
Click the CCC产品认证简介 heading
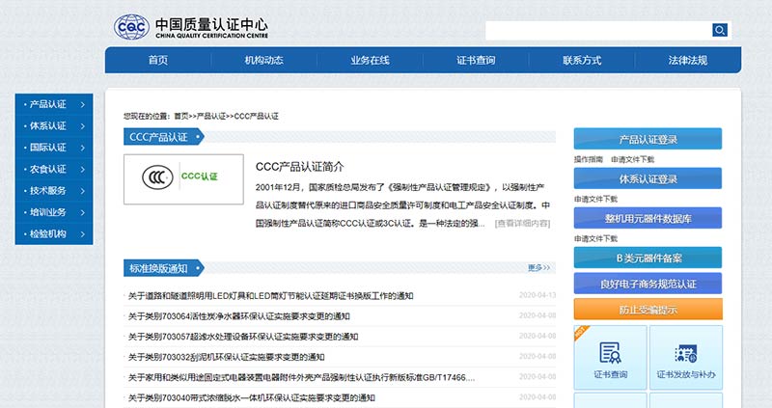click(x=299, y=167)
